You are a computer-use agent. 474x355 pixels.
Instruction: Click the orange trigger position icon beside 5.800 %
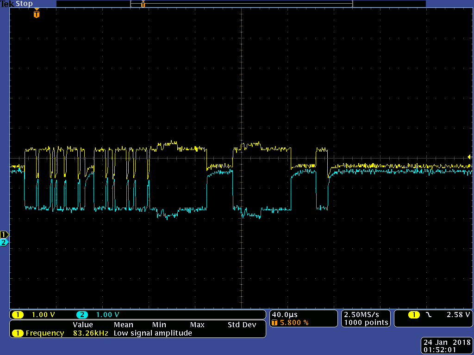[x=274, y=323]
